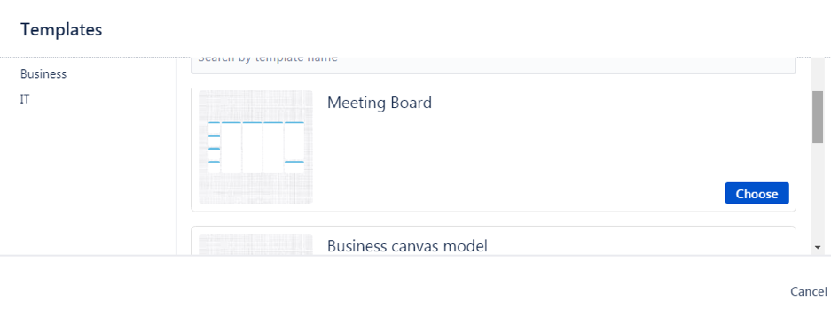The image size is (831, 324).
Task: Open the Business canvas model thumbnail
Action: tap(256, 244)
